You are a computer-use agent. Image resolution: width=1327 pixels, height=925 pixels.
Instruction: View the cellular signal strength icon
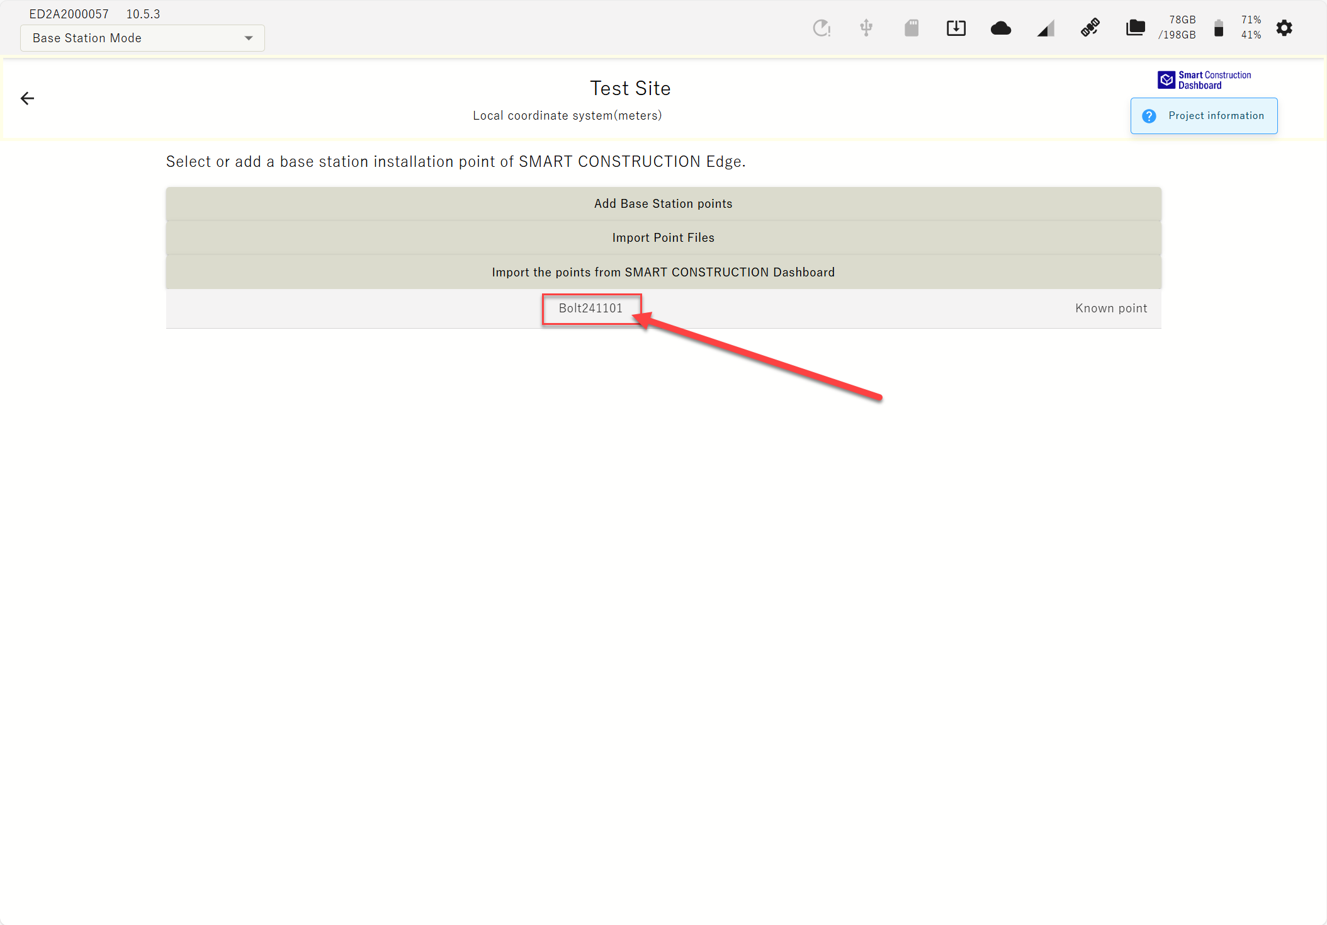[x=1046, y=28]
